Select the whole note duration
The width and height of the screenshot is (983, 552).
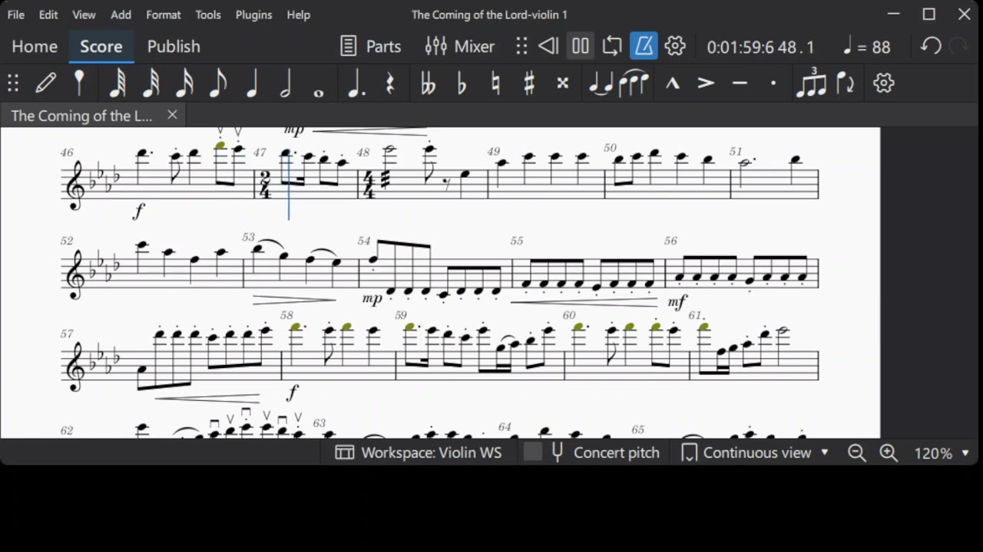click(x=319, y=92)
